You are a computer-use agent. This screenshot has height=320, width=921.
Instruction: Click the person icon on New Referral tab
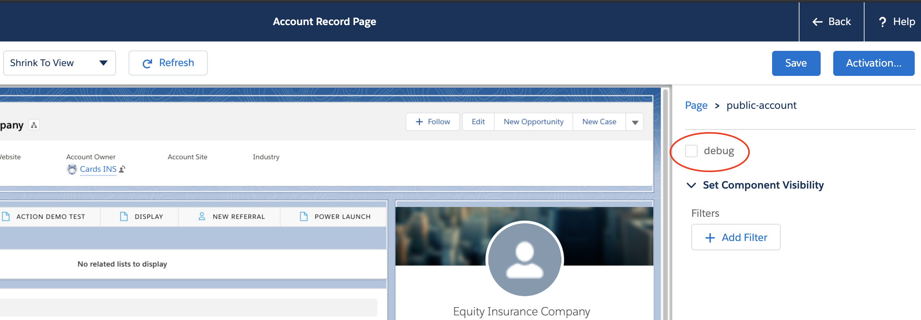pos(202,216)
